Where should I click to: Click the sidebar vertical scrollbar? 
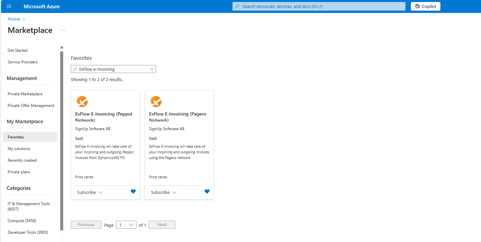(62, 141)
